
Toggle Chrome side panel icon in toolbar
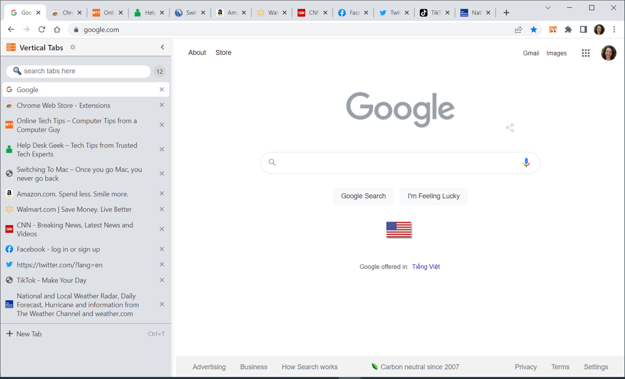pyautogui.click(x=583, y=29)
